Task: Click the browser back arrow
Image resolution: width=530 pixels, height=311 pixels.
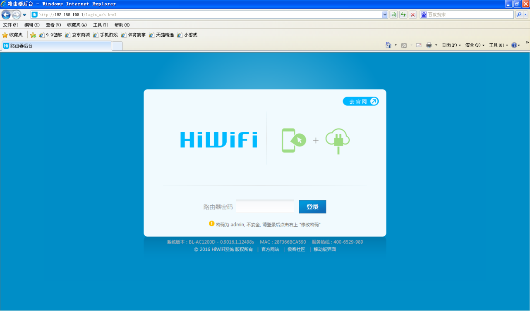Action: tap(6, 14)
